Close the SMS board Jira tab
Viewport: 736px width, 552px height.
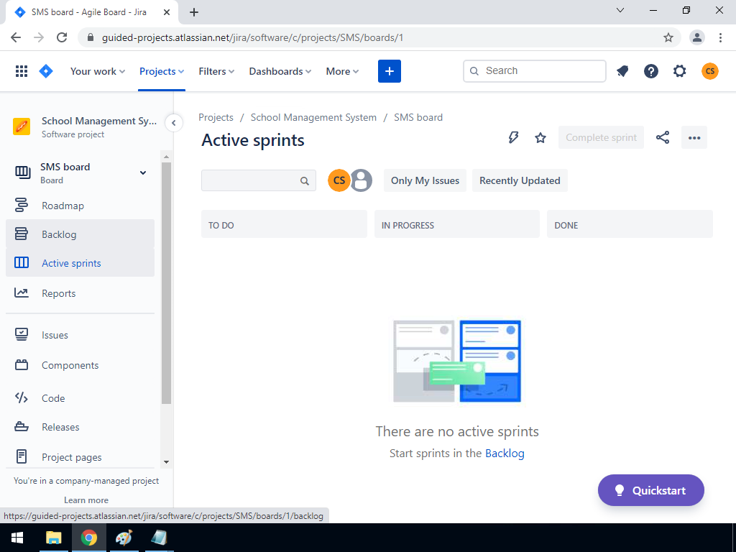tap(167, 12)
